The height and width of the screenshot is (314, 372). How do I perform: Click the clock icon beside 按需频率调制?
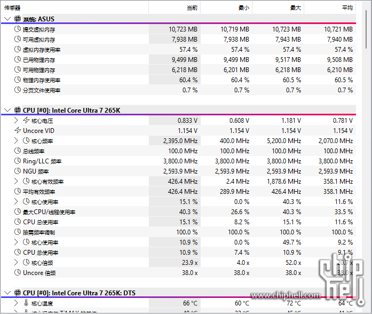tap(18, 232)
